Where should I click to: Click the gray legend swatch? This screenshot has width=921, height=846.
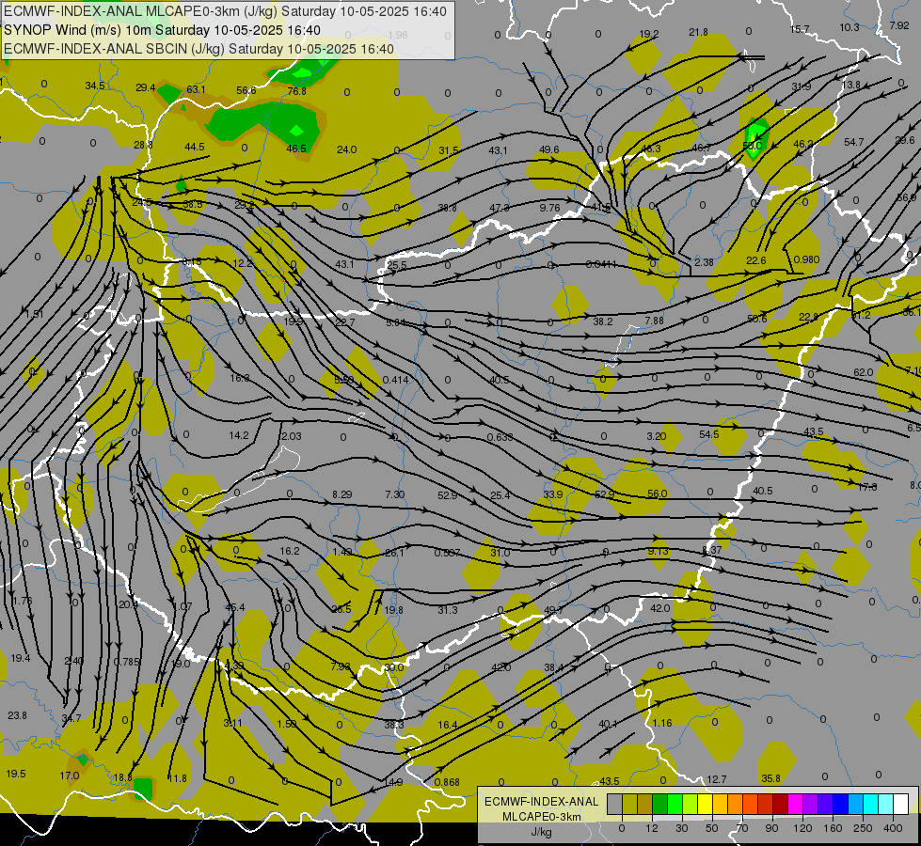(614, 805)
